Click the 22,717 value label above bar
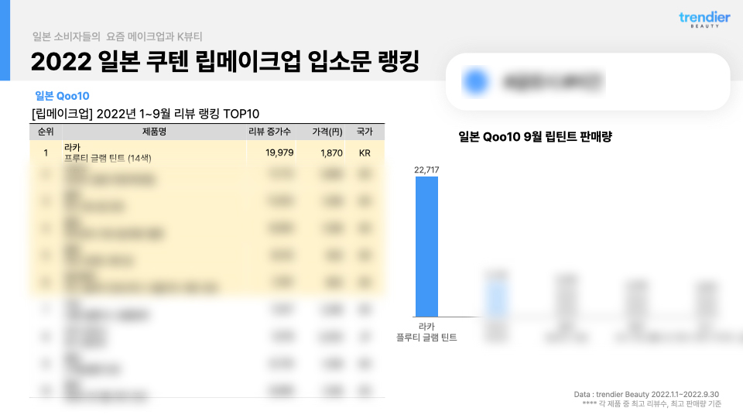Image resolution: width=743 pixels, height=418 pixels. pos(426,170)
